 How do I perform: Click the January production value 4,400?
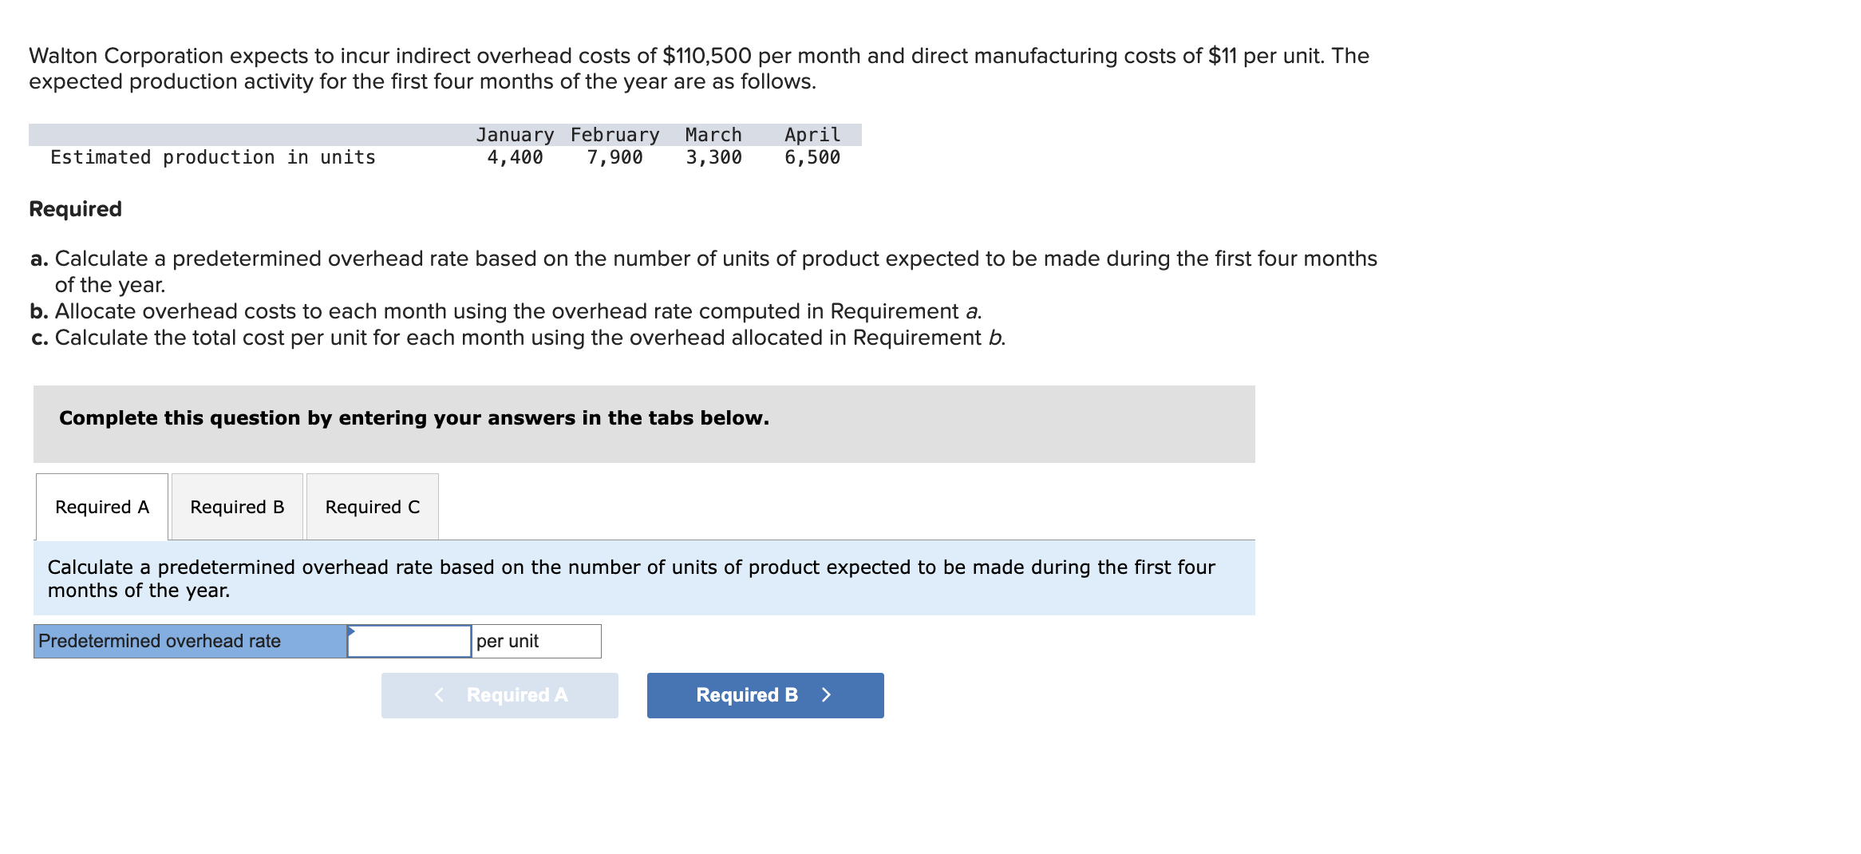[515, 158]
